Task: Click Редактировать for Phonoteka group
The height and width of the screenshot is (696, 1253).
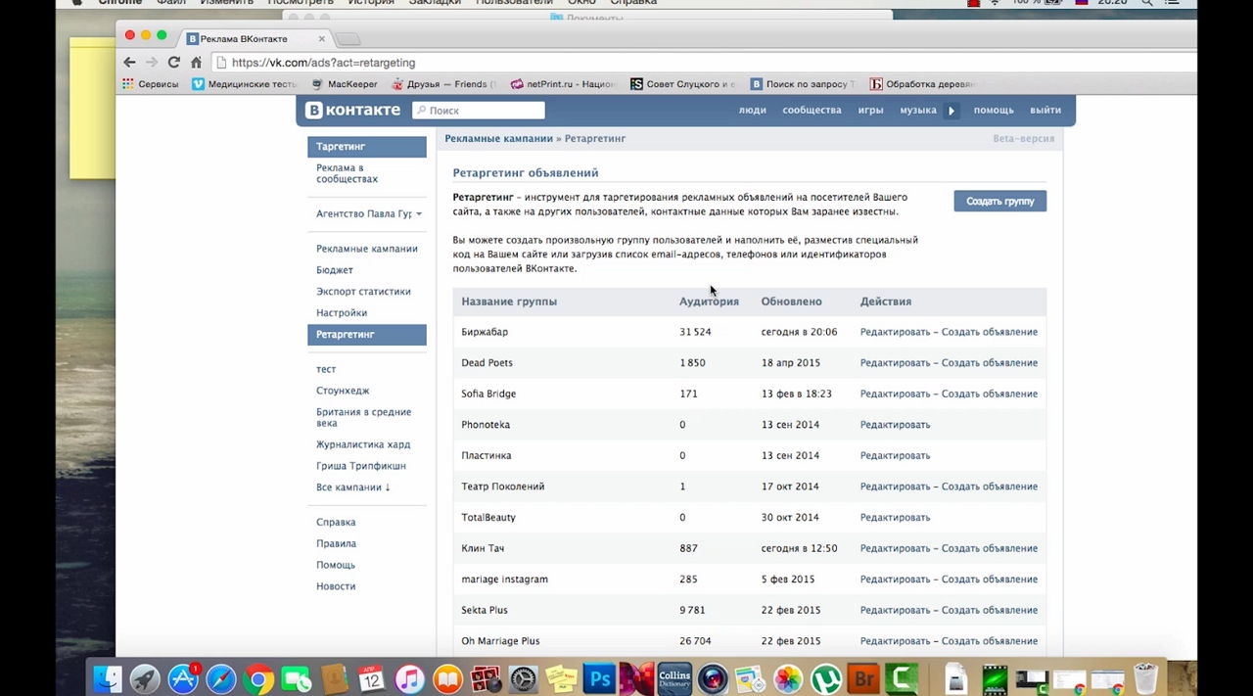Action: (895, 425)
